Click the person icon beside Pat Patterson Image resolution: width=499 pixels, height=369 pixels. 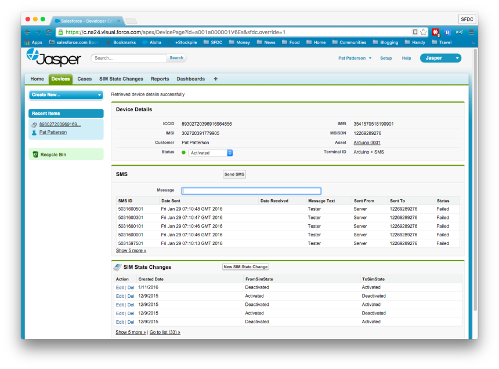34,133
